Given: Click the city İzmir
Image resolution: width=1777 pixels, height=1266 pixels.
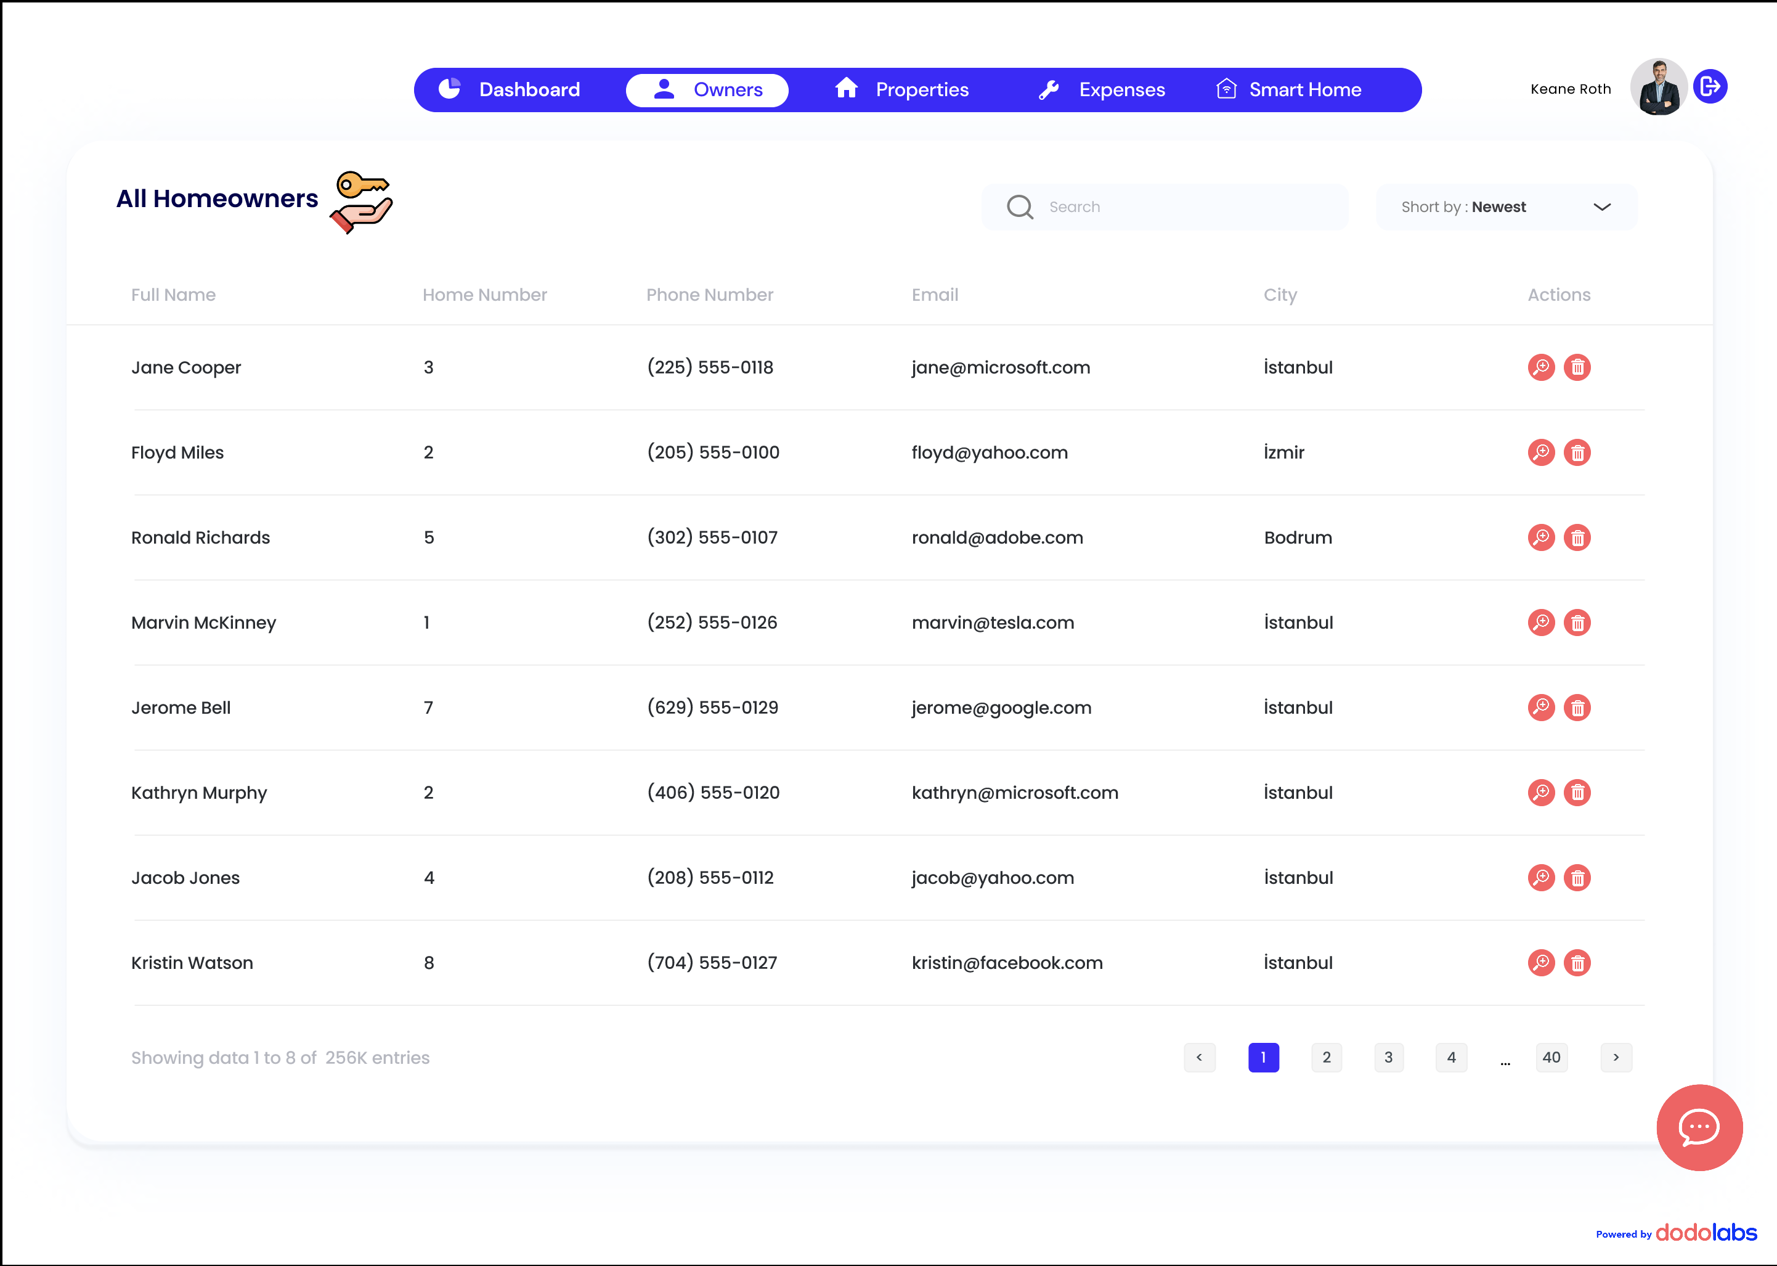Looking at the screenshot, I should [x=1283, y=452].
